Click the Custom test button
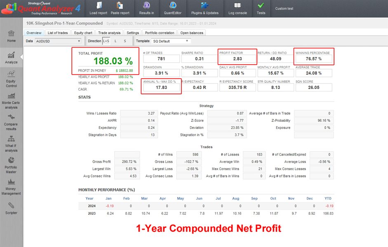This screenshot has width=388, height=247. click(x=284, y=8)
